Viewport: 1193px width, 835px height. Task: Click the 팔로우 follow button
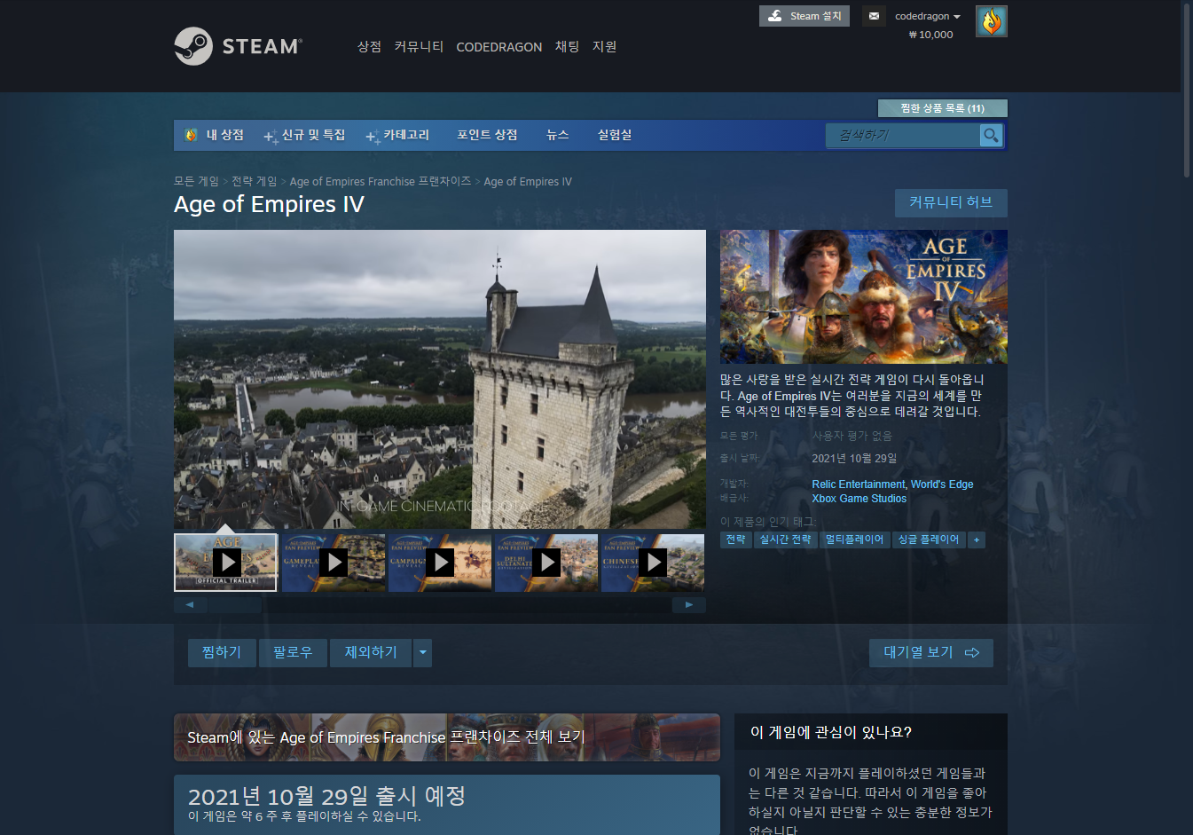click(293, 652)
